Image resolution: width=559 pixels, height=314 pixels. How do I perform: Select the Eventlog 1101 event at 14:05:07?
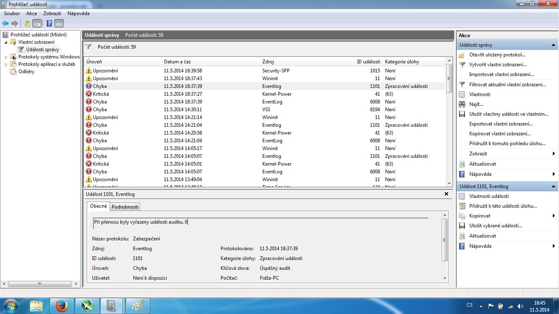pos(264,156)
